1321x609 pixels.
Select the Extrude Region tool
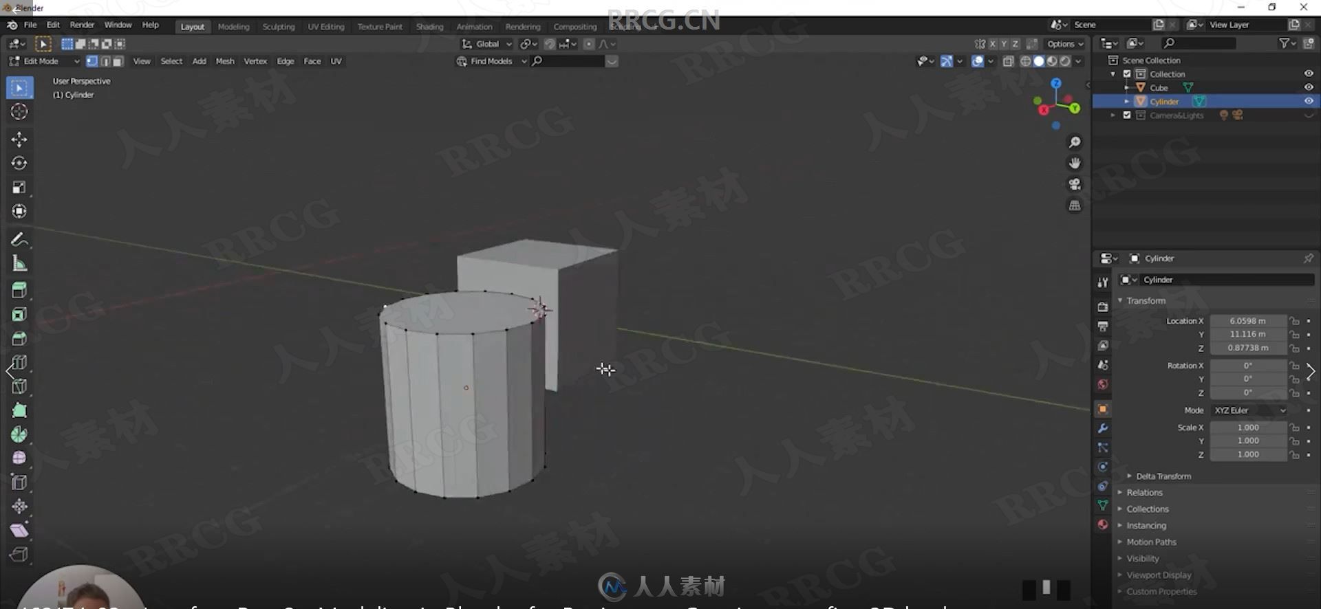(19, 290)
